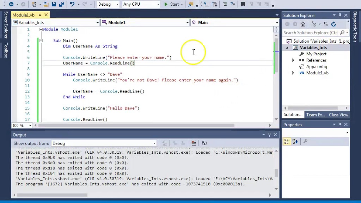
Task: Click the Solution Explorer search magnifier icon
Action: tap(342, 33)
